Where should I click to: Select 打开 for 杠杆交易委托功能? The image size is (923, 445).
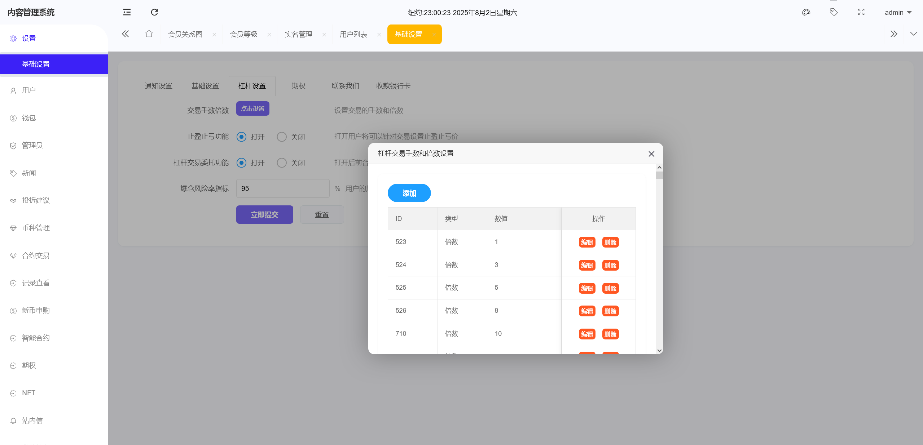pyautogui.click(x=241, y=163)
